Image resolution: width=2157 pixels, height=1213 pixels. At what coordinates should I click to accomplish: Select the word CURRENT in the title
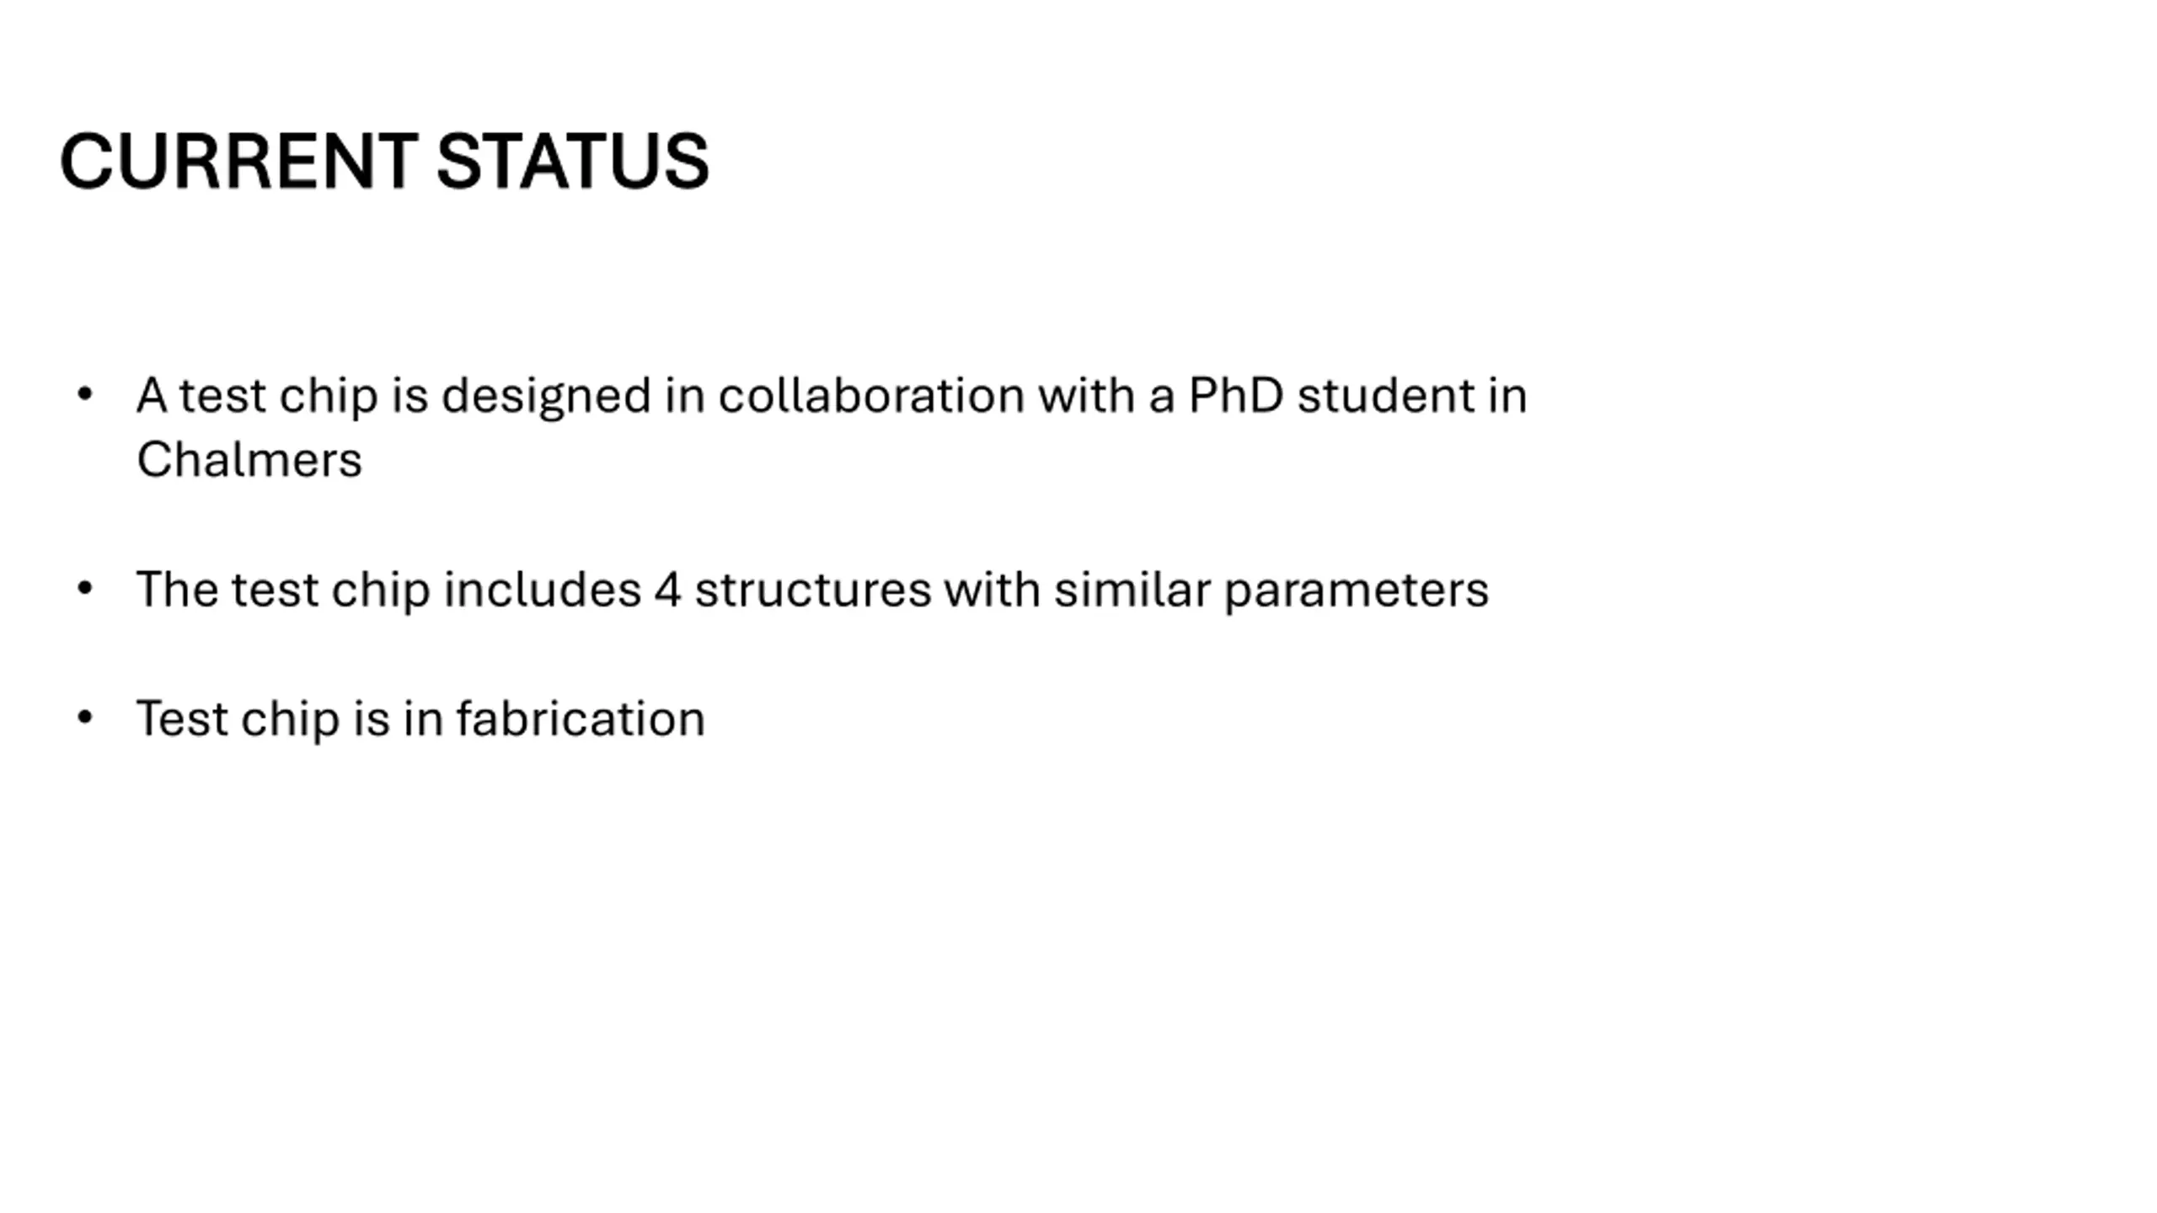[x=238, y=161]
